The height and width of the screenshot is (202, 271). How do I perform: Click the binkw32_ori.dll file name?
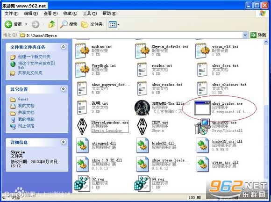[x=227, y=141]
